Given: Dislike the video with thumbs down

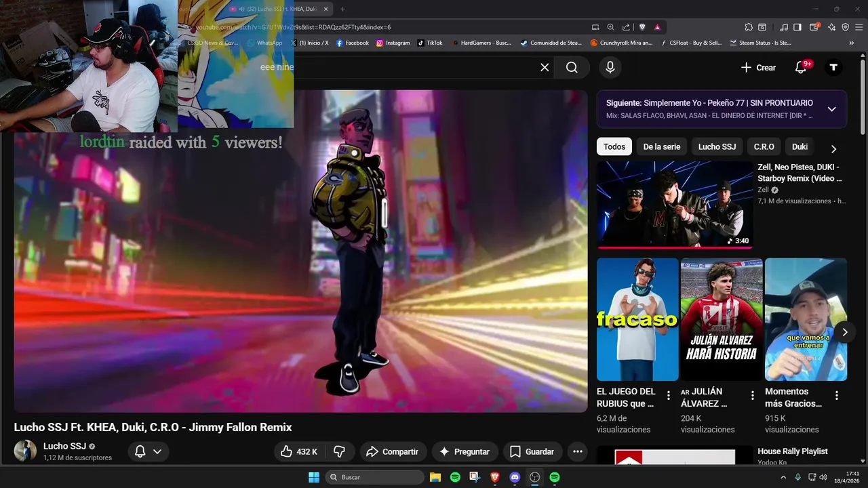Looking at the screenshot, I should click(340, 451).
